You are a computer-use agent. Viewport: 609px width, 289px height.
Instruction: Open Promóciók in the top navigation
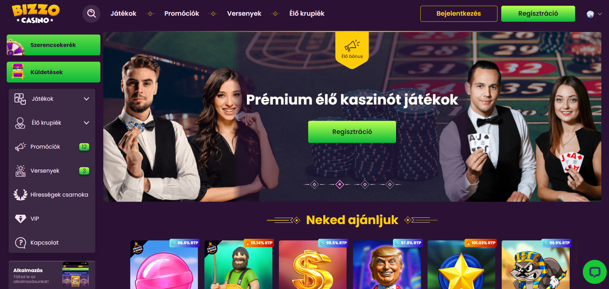click(x=182, y=13)
